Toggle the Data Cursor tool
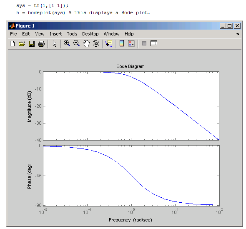Viewport: 246px width, 229px height. 109,43
